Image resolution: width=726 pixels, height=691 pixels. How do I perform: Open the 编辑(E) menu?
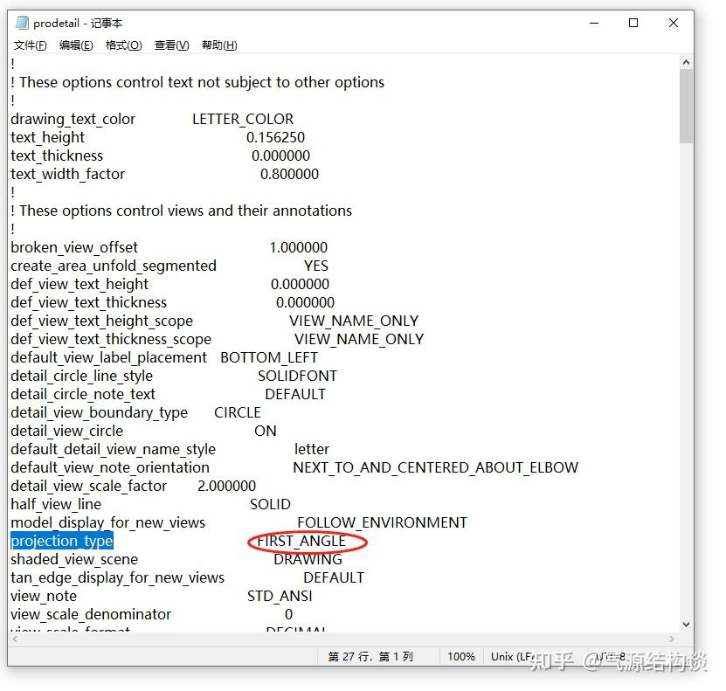(76, 45)
